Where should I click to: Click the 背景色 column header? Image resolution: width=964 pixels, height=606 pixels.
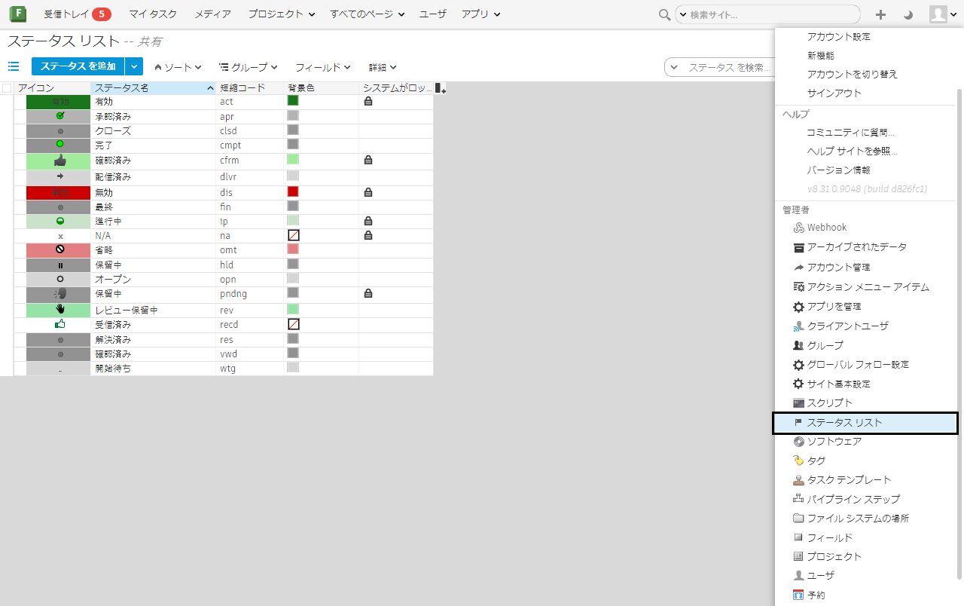click(322, 88)
